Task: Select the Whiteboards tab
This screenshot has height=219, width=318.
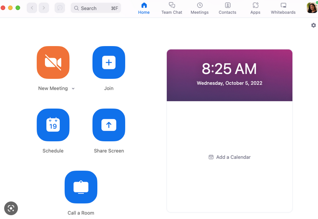Action: 283,8
